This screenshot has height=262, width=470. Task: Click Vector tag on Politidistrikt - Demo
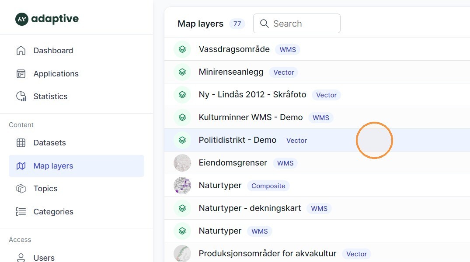pyautogui.click(x=296, y=141)
